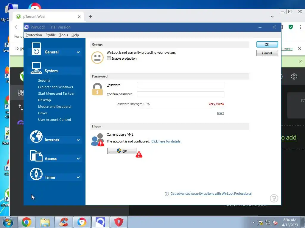This screenshot has width=305, height=228.
Task: Select the System computer icon
Action: [36, 68]
